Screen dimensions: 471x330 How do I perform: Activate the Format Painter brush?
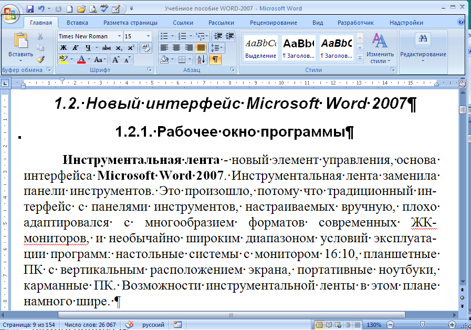tap(40, 59)
